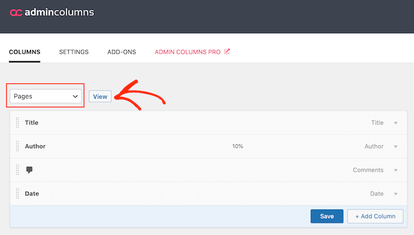Click the grey Date type label
The height and width of the screenshot is (235, 414).
(377, 194)
